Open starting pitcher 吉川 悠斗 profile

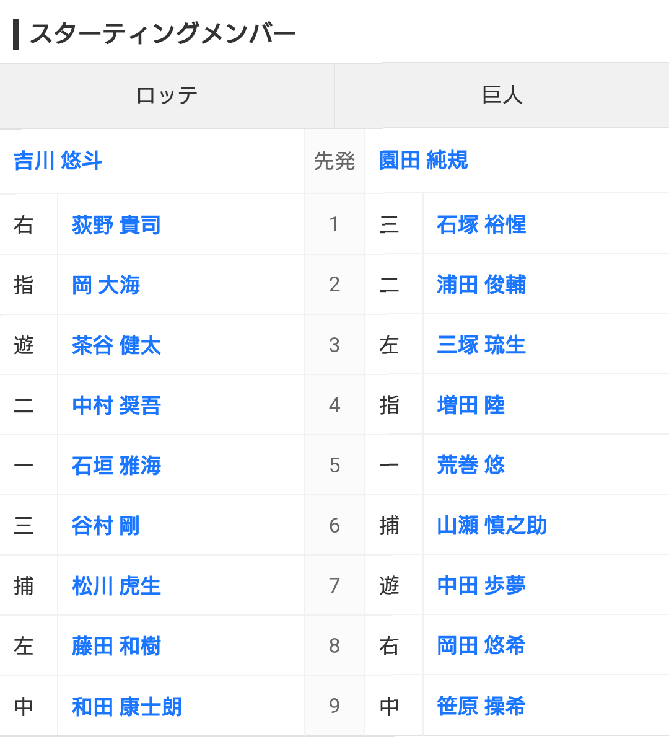[58, 161]
